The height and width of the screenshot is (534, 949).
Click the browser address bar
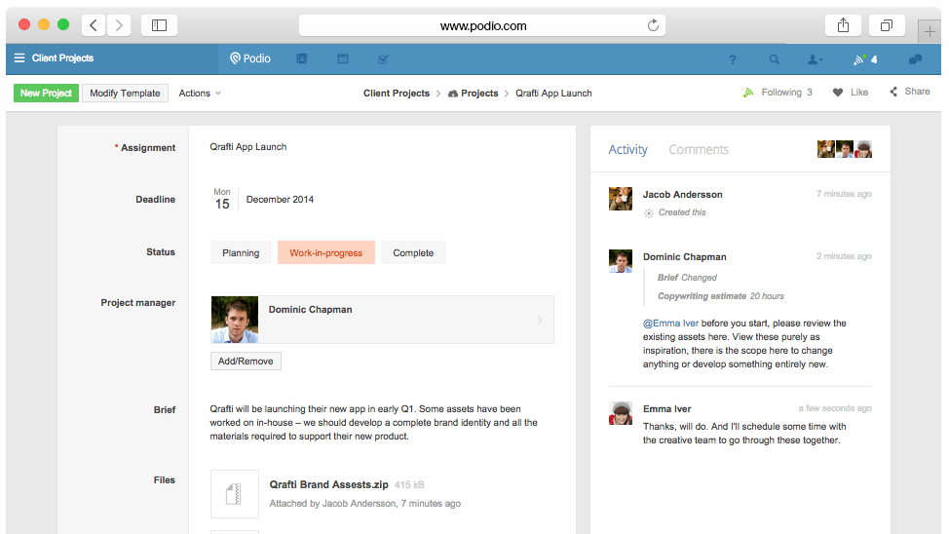482,25
